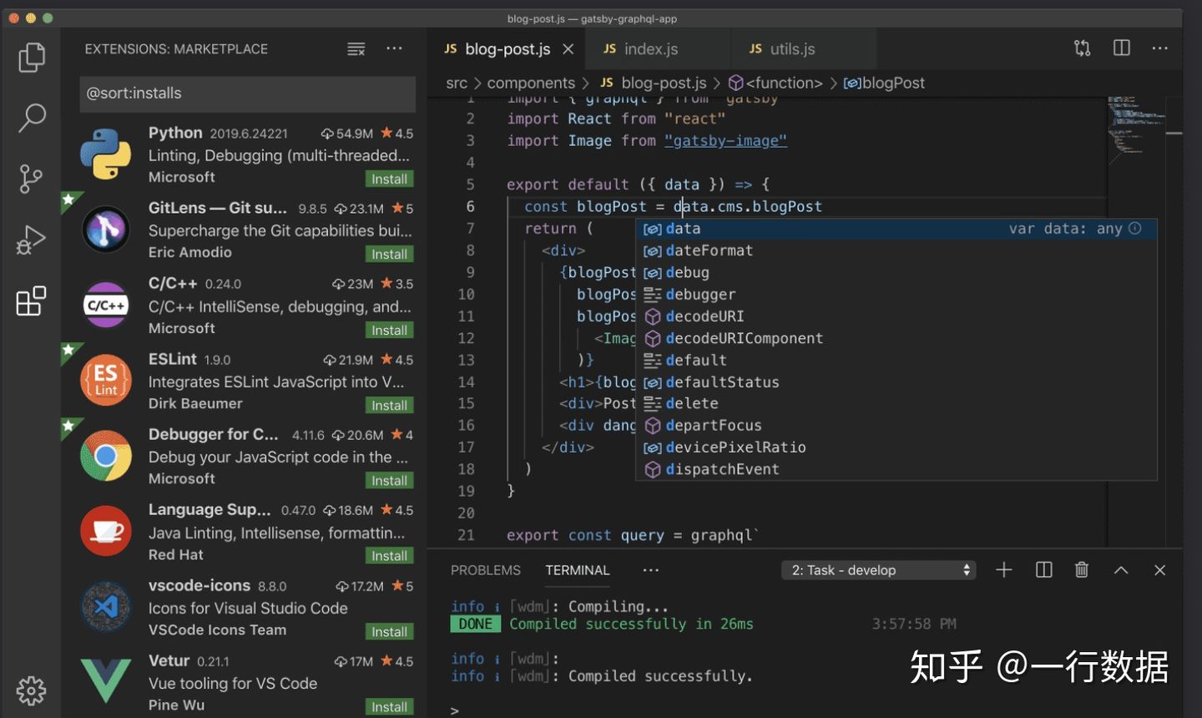Screen dimensions: 1202x718
Task: Choose the 'defaultStatus' suggestion
Action: 896,382
